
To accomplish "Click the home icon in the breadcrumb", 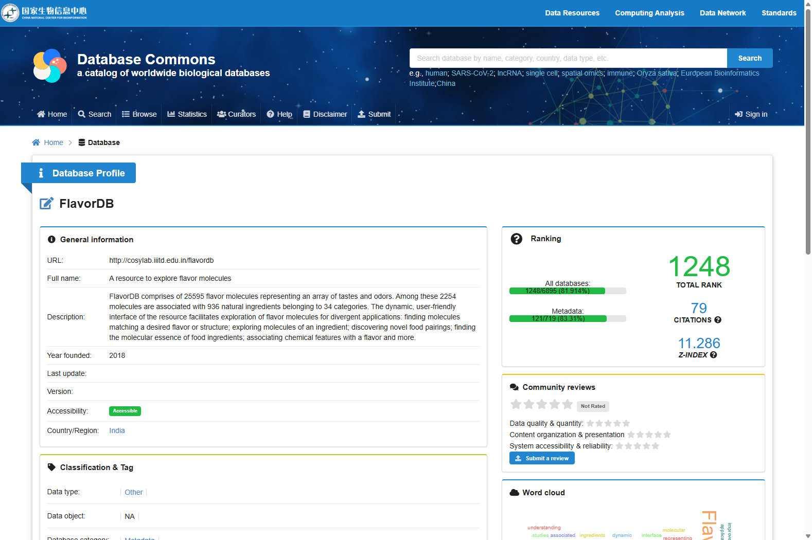I will (x=36, y=142).
